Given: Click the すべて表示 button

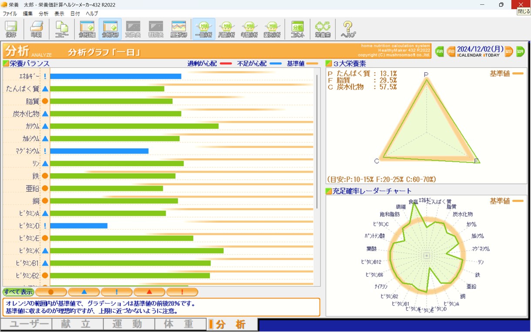Looking at the screenshot, I should coord(18,292).
